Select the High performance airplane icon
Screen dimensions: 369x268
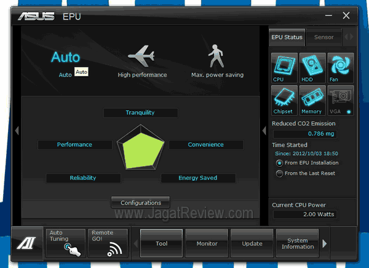(141, 56)
